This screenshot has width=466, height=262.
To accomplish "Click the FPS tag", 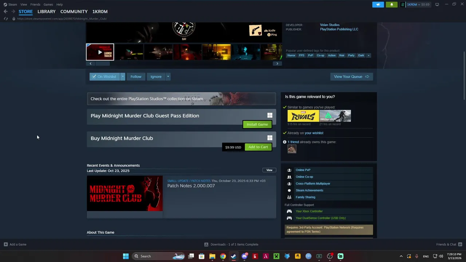I will coord(301,55).
